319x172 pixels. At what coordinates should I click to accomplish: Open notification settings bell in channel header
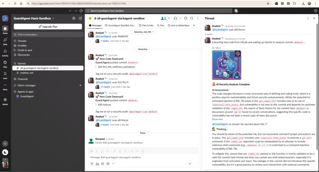pyautogui.click(x=186, y=18)
